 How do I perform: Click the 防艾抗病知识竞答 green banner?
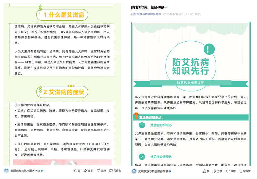tap(190, 82)
